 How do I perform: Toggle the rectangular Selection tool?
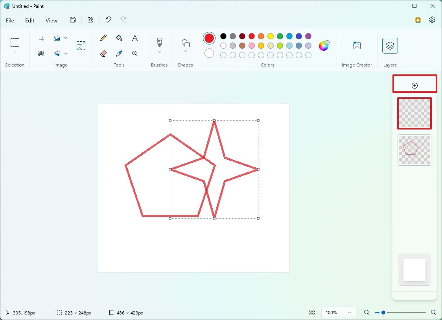[x=15, y=42]
